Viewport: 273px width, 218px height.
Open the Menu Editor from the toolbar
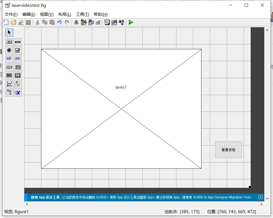84,22
